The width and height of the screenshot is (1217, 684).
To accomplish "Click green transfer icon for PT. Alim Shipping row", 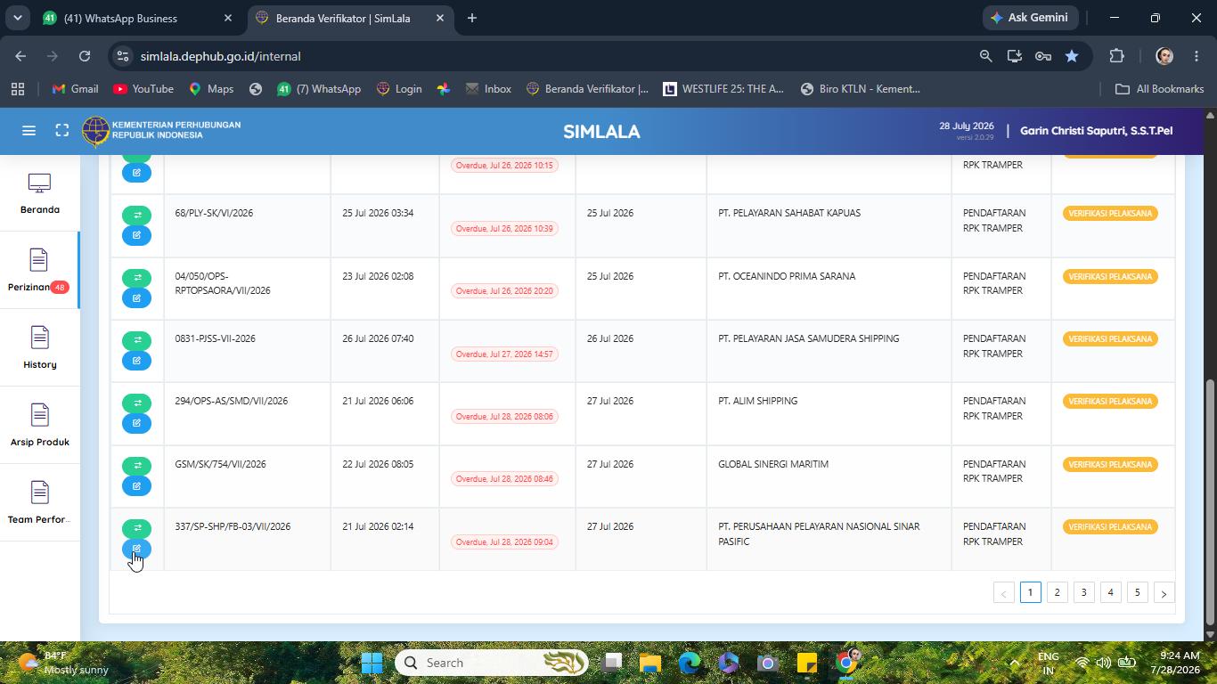I will 136,403.
